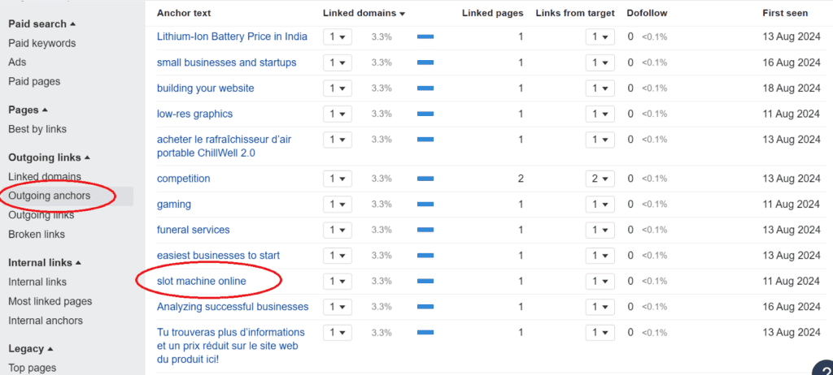
Task: Open funeral services anchor link
Action: (194, 230)
